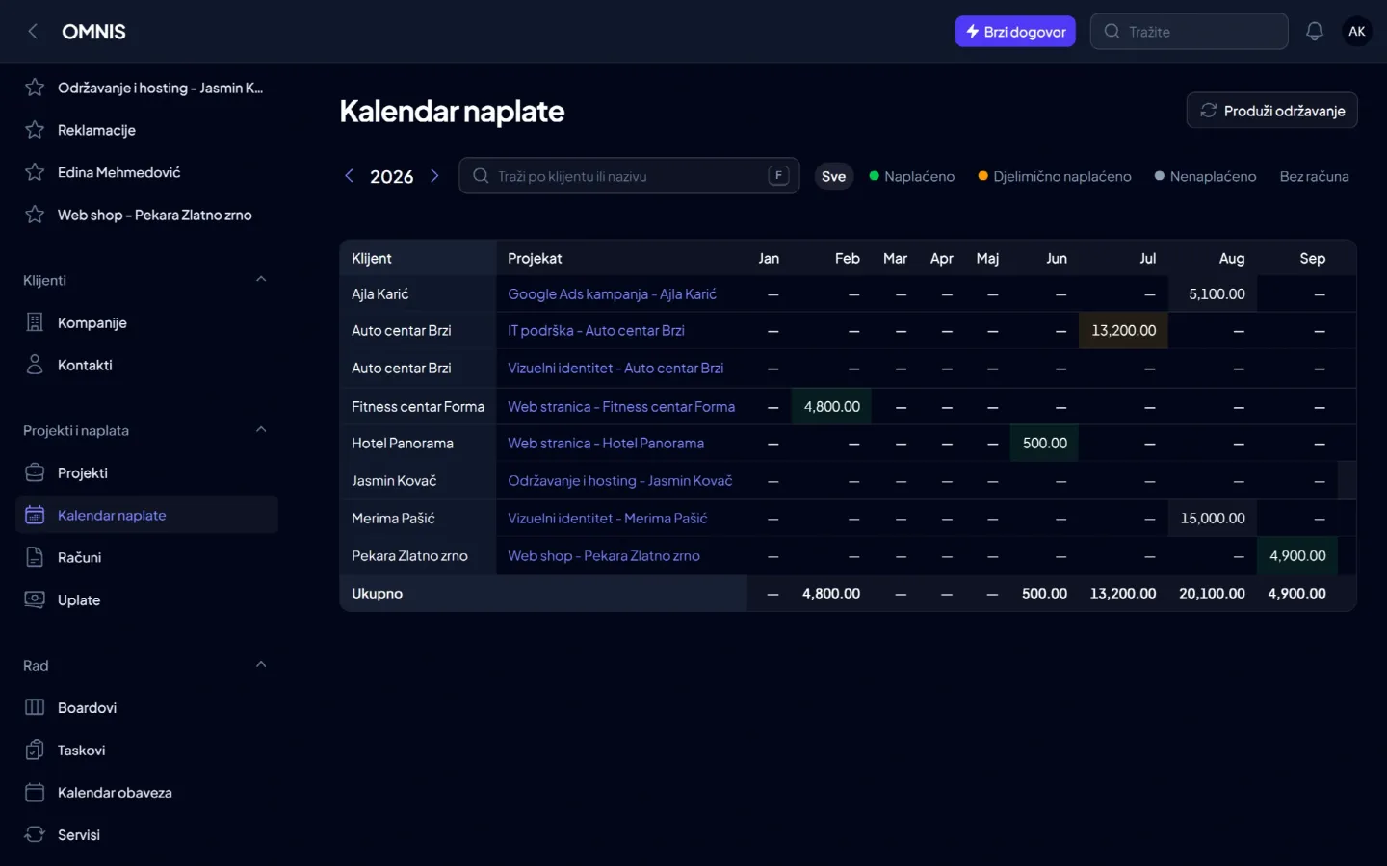Open Kontakti in the sidebar
This screenshot has width=1387, height=866.
point(146,365)
